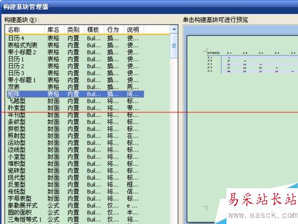Select the 字母表型 cover row

coord(75,198)
